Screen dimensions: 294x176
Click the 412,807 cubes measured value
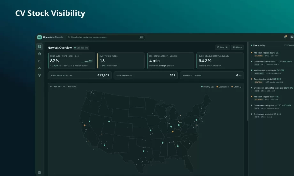[x=103, y=75]
